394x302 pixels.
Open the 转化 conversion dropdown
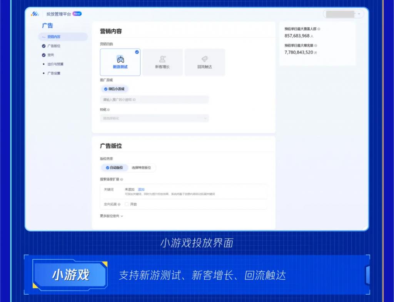pyautogui.click(x=154, y=118)
